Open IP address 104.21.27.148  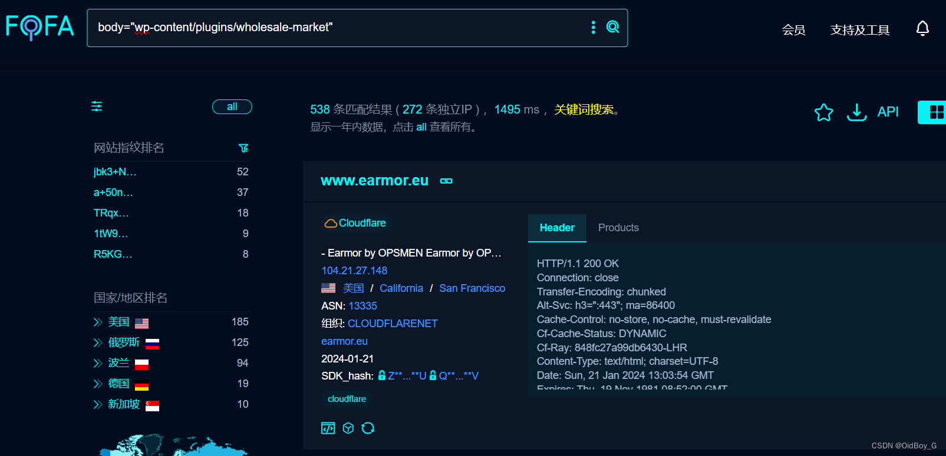(354, 271)
